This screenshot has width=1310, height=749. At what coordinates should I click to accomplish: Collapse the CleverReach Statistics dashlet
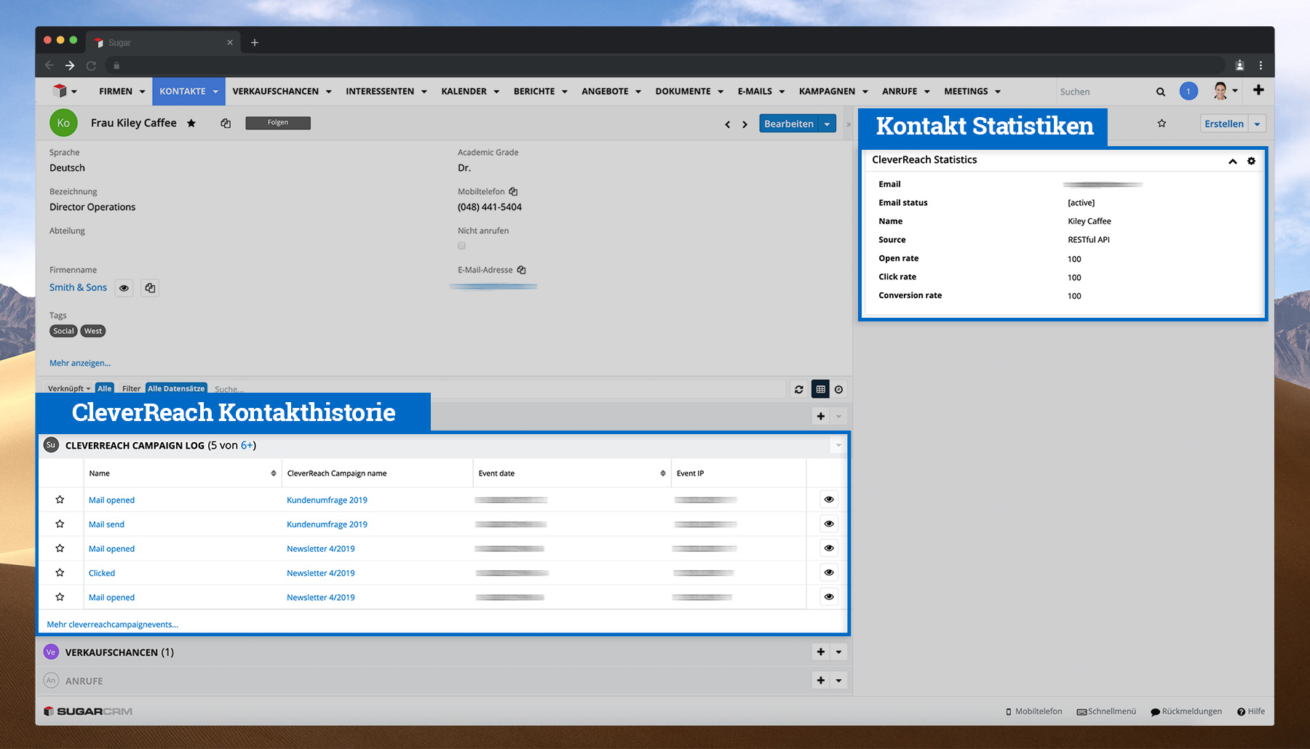point(1232,161)
